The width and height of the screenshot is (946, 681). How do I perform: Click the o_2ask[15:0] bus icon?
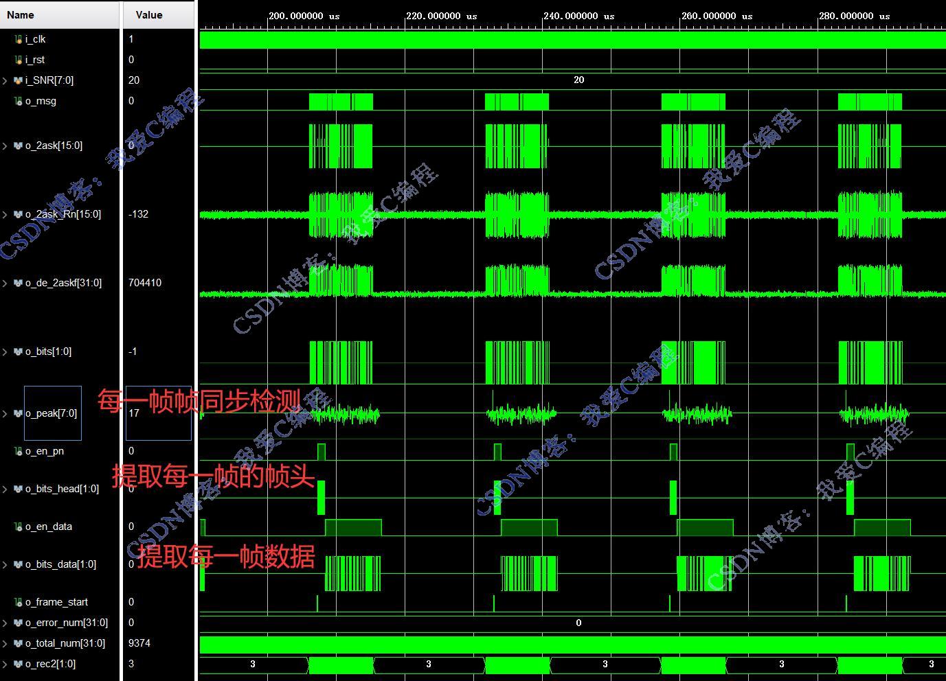[19, 146]
